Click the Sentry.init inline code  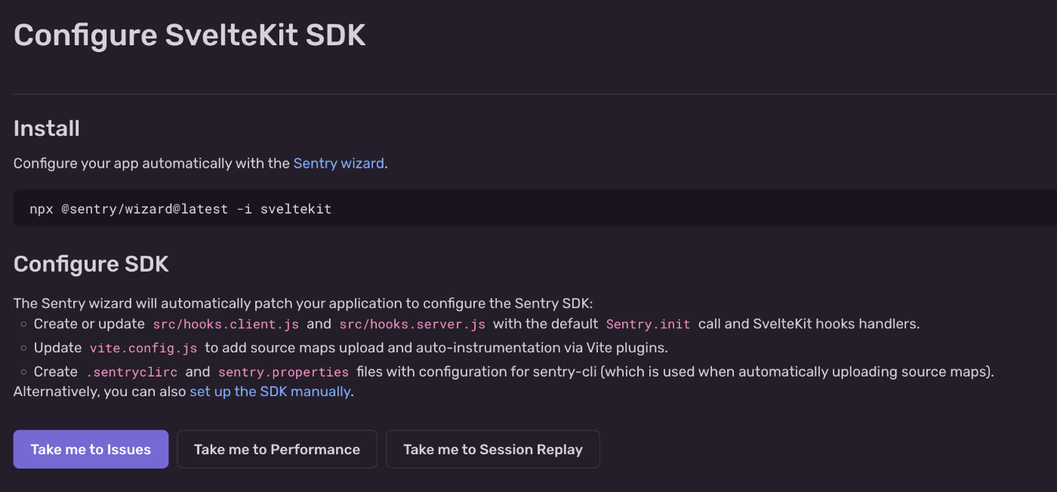tap(648, 324)
